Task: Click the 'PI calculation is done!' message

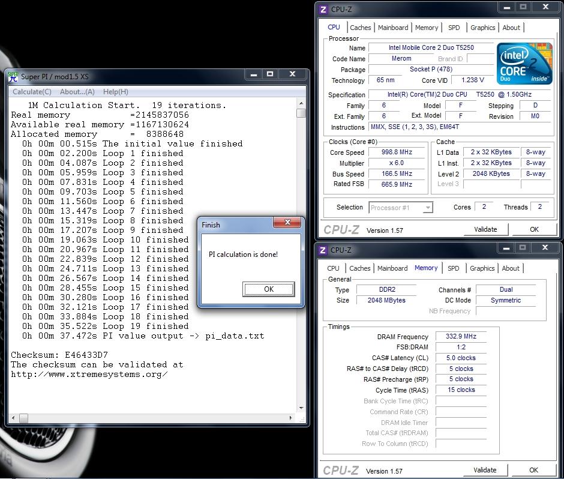Action: pos(243,255)
